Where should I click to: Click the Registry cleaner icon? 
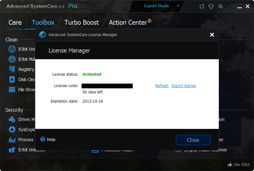click(x=12, y=69)
